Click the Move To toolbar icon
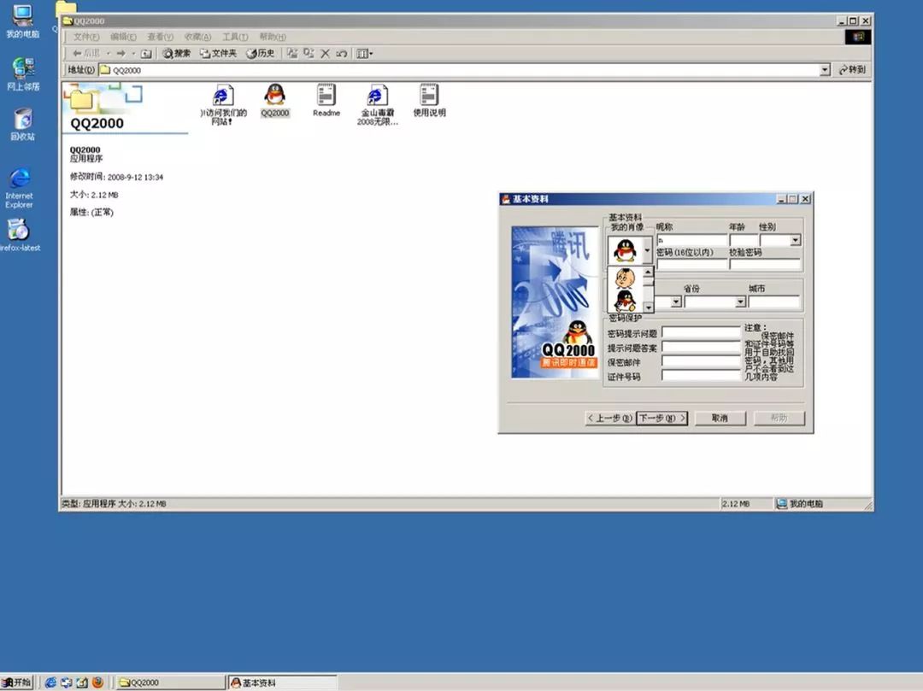The width and height of the screenshot is (923, 691). [292, 54]
